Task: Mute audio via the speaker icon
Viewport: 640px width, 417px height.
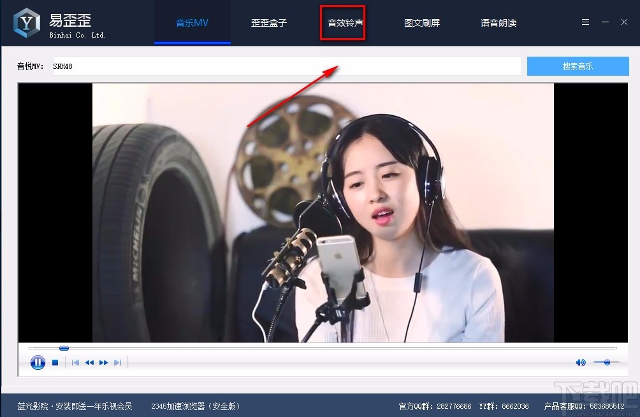Action: (x=580, y=362)
